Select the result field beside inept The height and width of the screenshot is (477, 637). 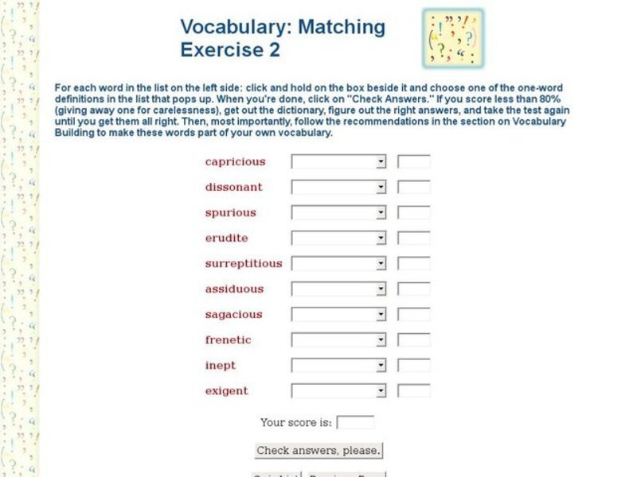tap(414, 366)
